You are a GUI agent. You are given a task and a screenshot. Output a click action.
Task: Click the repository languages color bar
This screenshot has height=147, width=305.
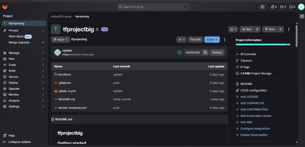[x=263, y=45]
